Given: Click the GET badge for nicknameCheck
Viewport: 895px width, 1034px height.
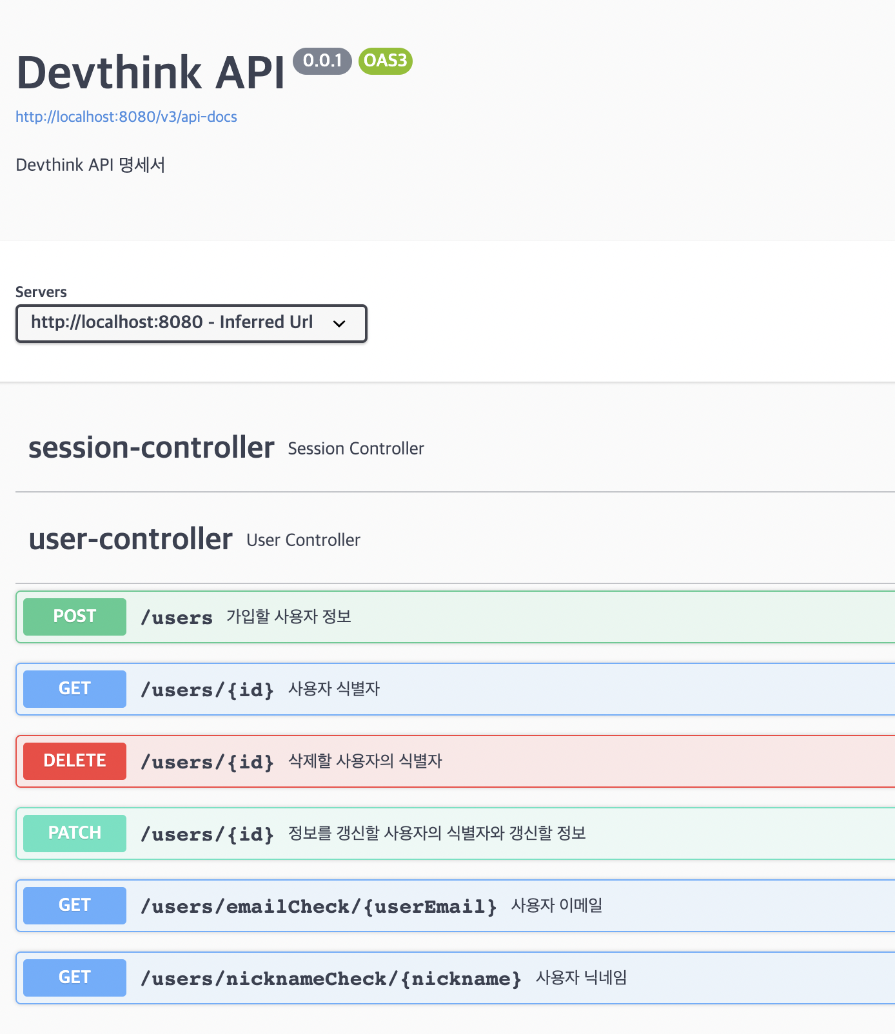Looking at the screenshot, I should click(75, 978).
